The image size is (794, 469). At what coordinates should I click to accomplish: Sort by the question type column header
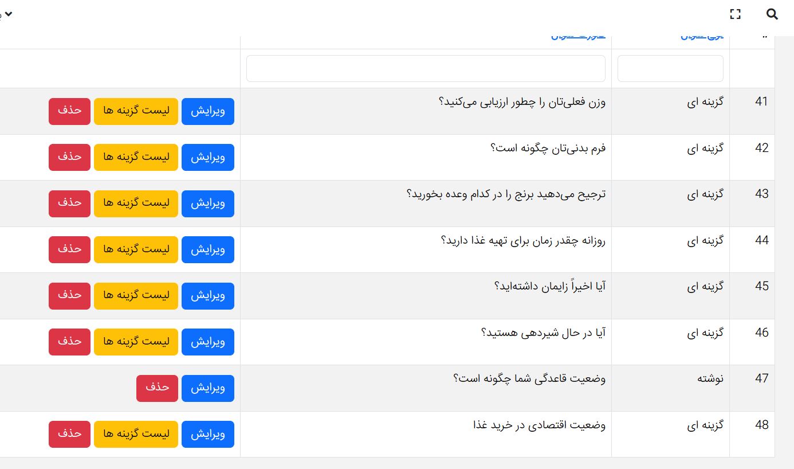click(x=702, y=37)
